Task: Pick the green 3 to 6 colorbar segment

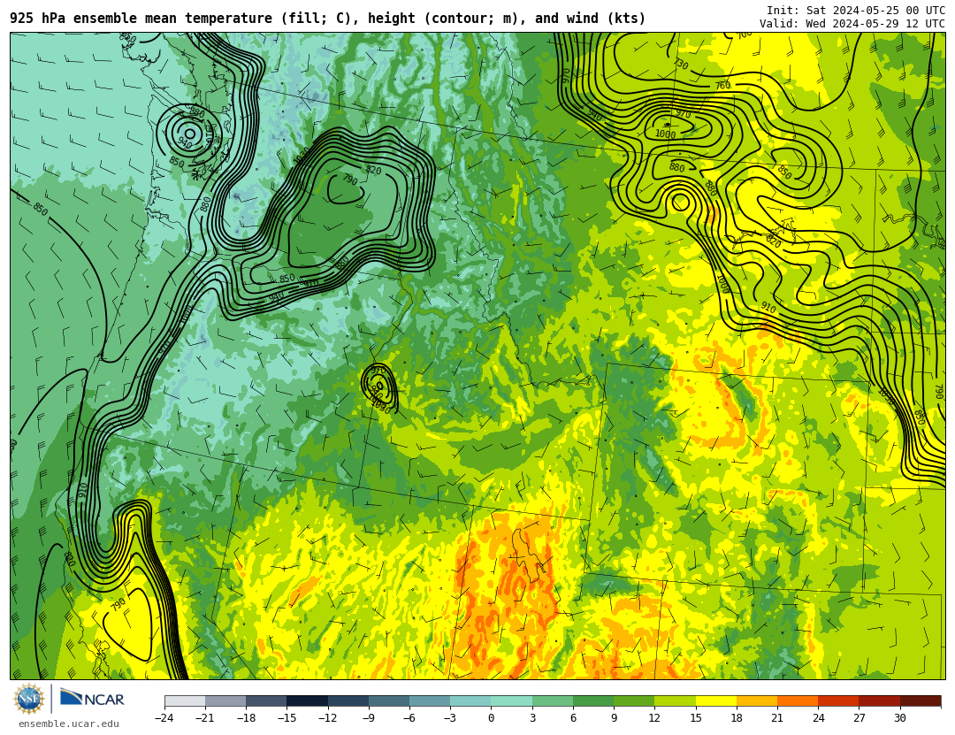Action: (553, 701)
